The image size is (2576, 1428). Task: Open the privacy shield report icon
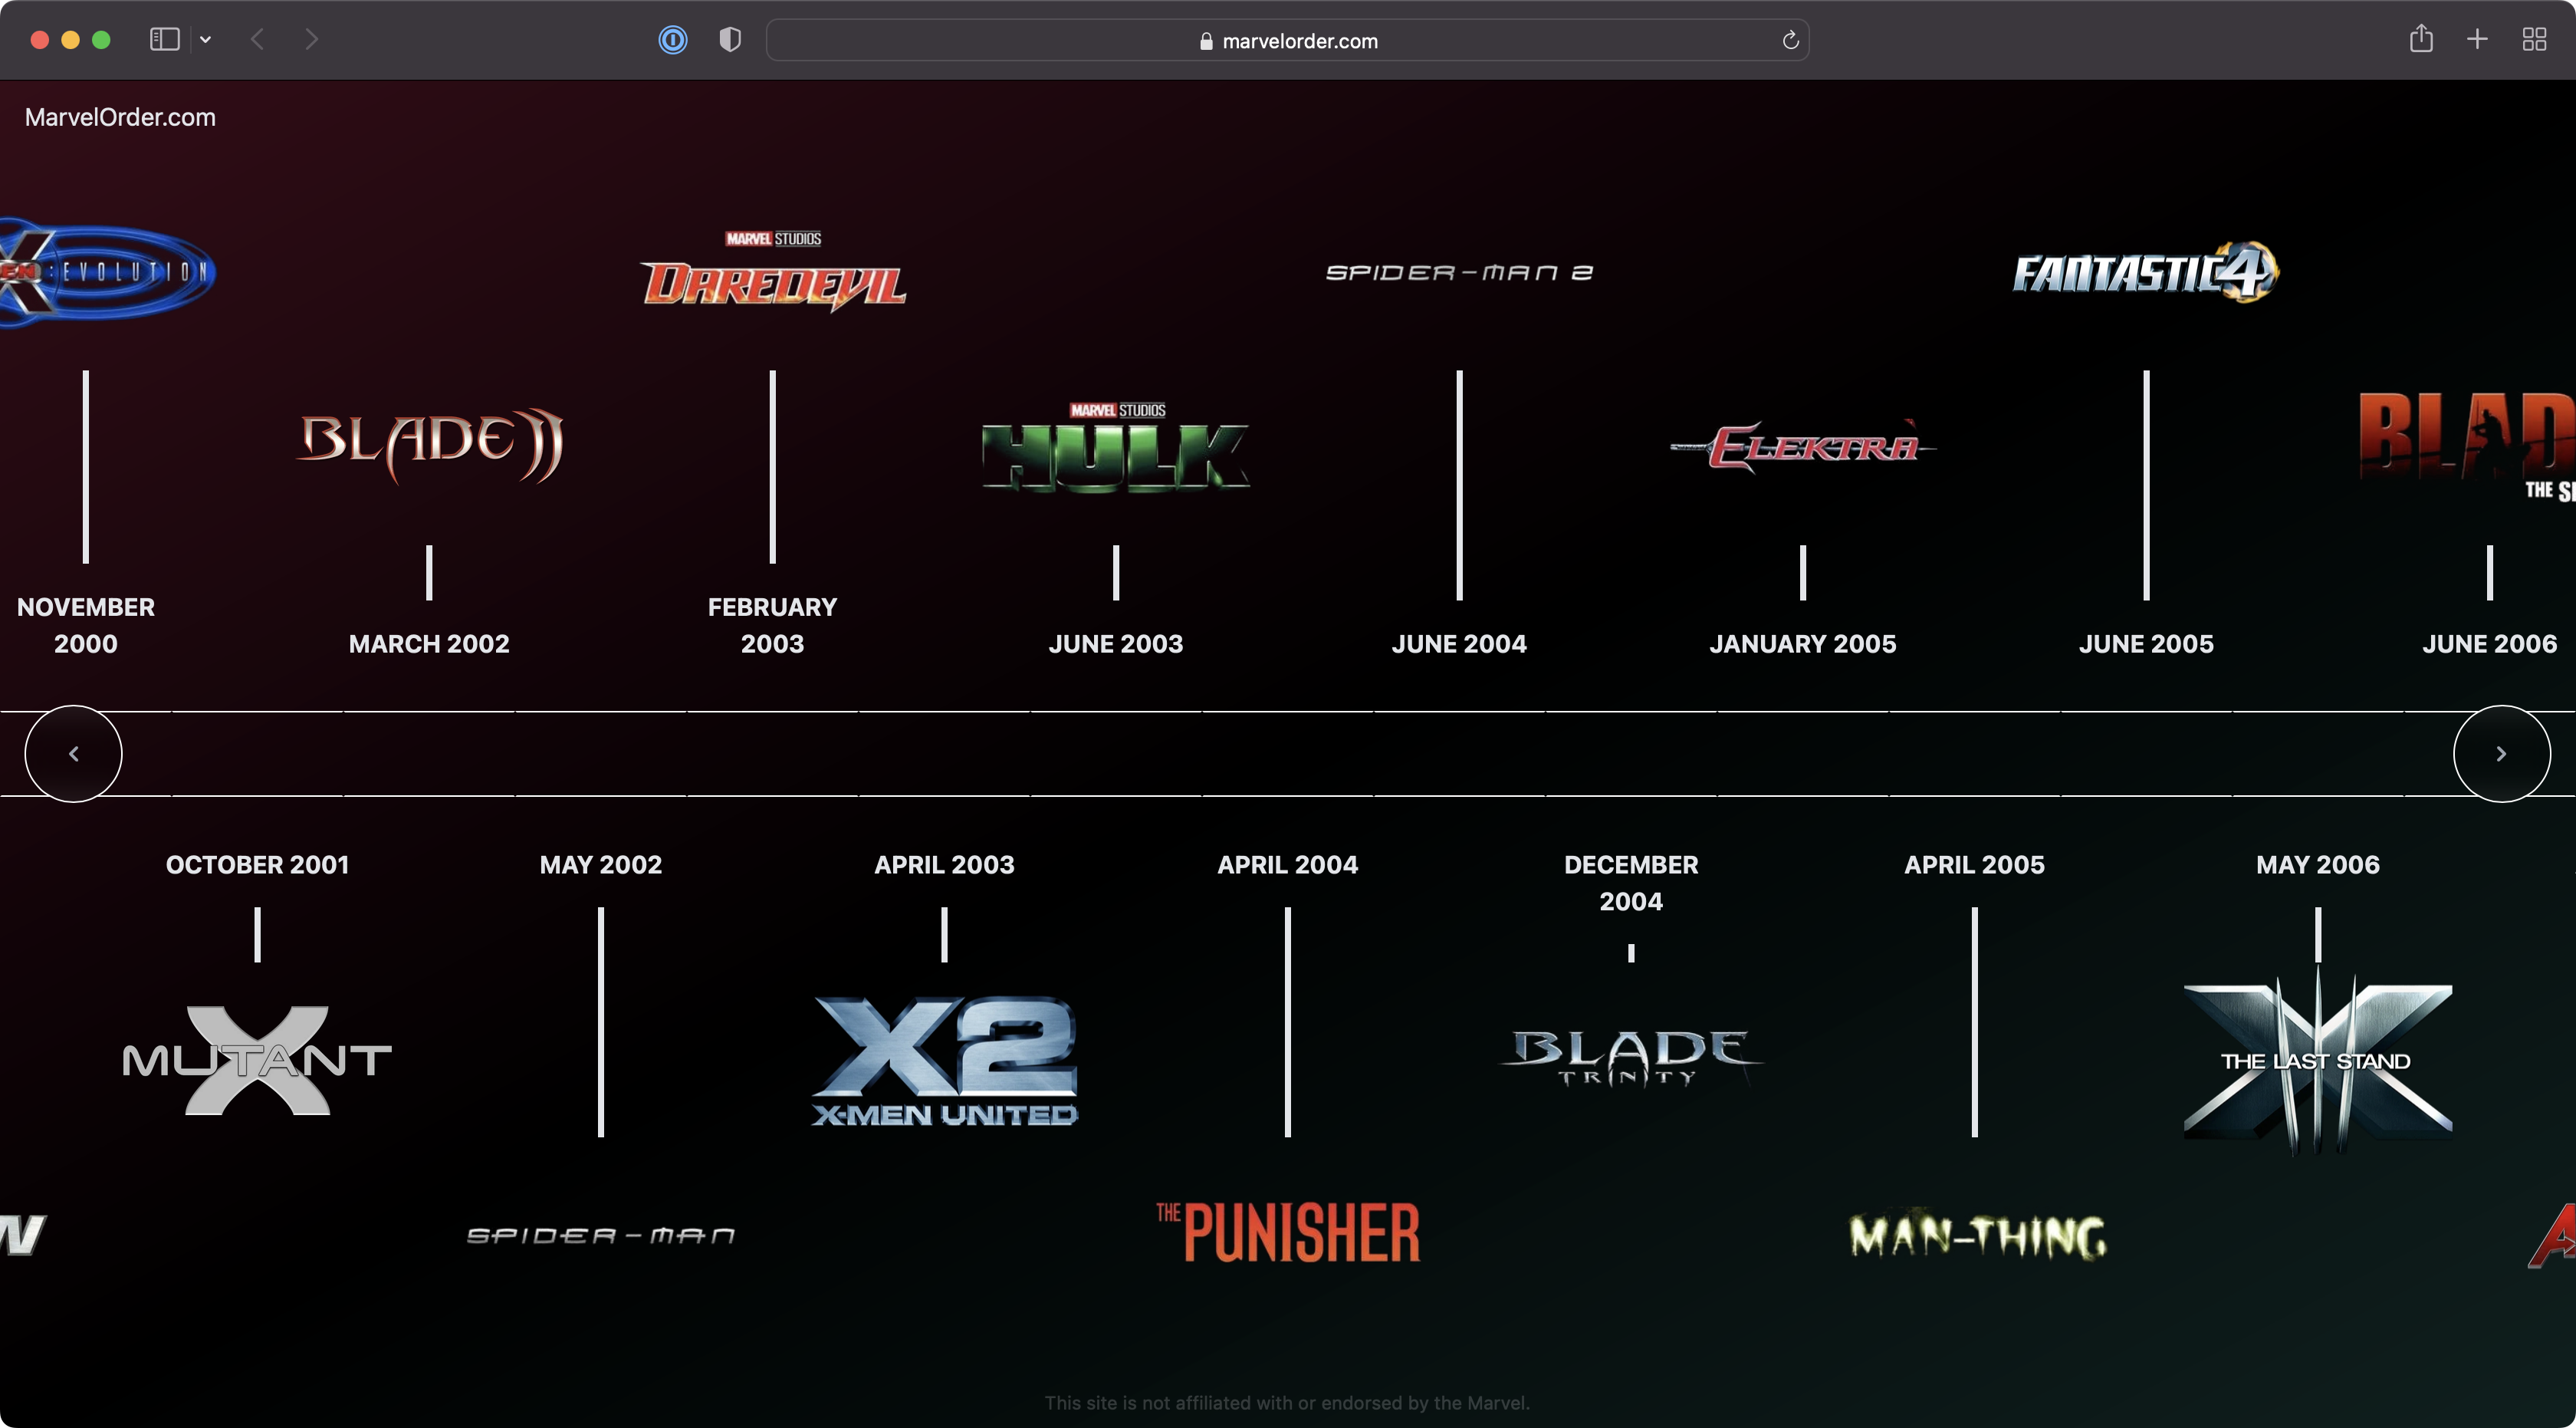click(x=730, y=40)
